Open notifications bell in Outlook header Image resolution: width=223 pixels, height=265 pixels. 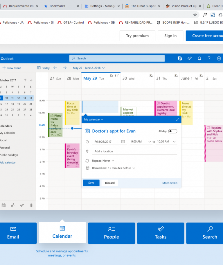tap(199, 58)
